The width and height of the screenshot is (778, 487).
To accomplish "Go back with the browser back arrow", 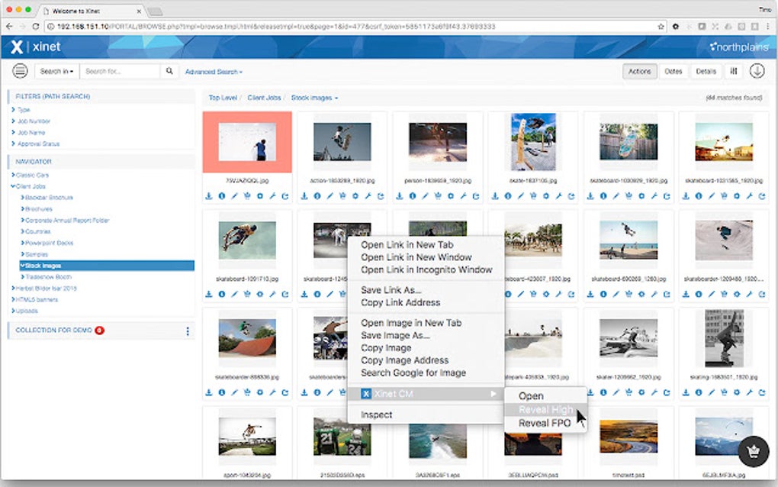I will coord(9,26).
